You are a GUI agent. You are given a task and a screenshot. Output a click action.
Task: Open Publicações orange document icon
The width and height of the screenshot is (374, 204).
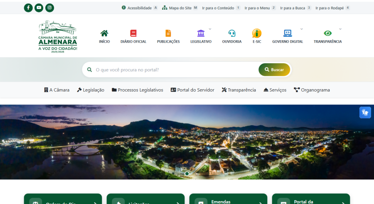click(x=168, y=33)
